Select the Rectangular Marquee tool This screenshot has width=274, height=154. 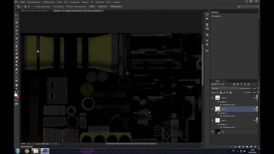(16, 19)
